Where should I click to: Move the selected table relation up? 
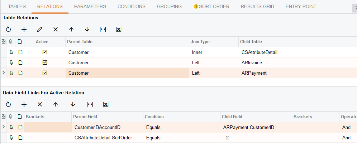coord(71,29)
